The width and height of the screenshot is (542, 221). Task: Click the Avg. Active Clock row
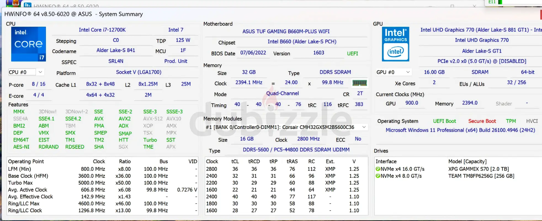102,190
